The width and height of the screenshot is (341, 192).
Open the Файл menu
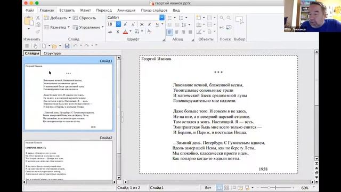coord(30,10)
